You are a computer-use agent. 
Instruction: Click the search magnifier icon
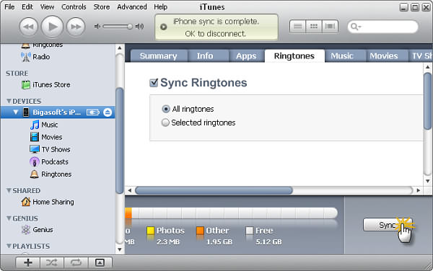click(x=355, y=27)
